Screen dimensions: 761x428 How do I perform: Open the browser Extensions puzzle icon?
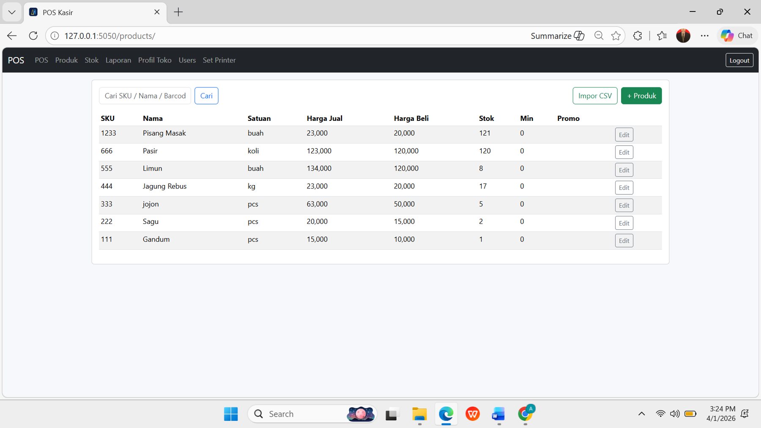(637, 35)
